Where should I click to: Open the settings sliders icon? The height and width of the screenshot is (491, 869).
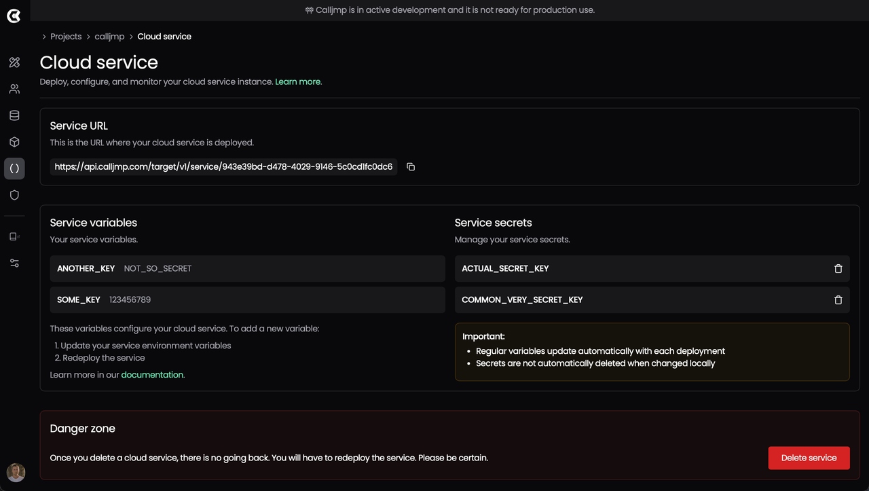tap(14, 263)
